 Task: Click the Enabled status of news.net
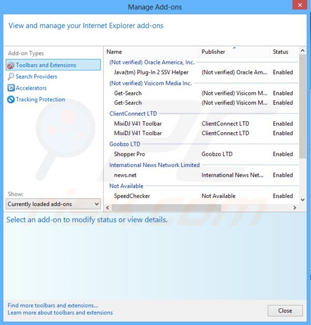[x=283, y=175]
